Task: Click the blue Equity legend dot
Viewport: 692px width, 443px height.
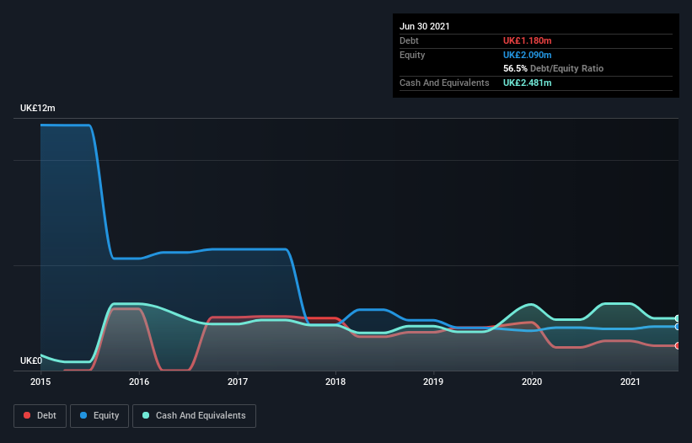Action: pos(83,415)
